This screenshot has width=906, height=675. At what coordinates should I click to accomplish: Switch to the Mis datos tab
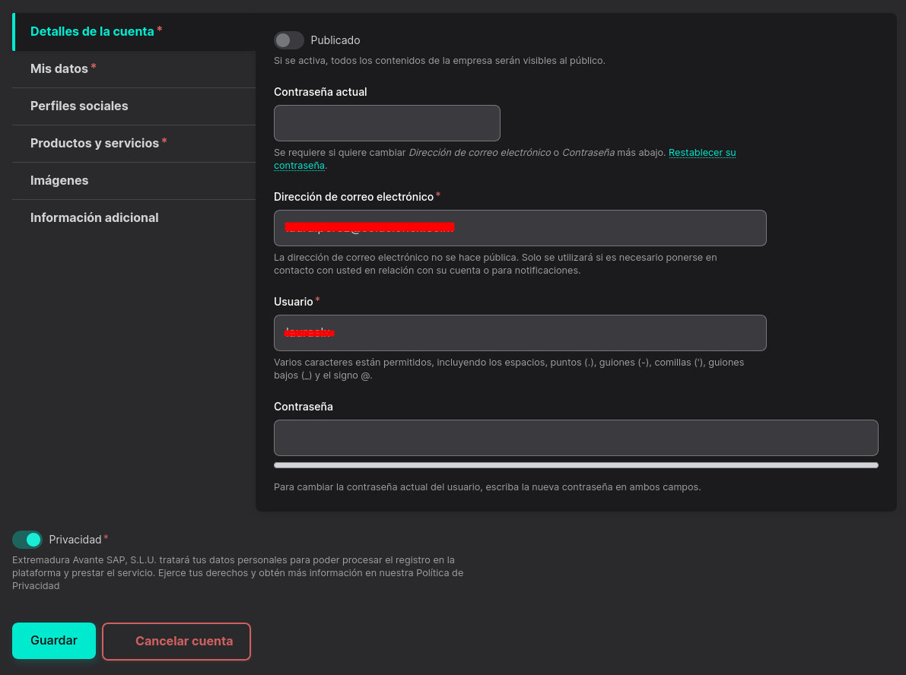[x=59, y=69]
